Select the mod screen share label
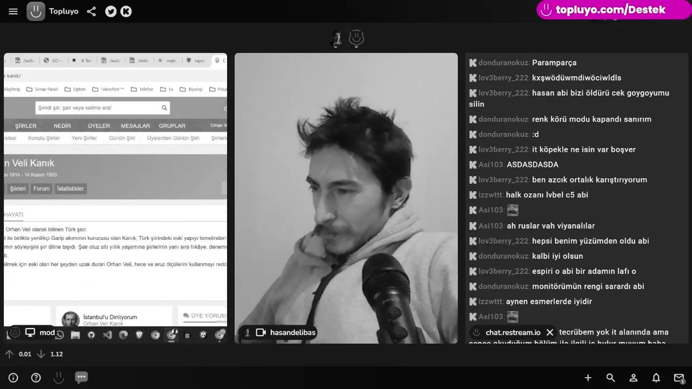This screenshot has height=389, width=692. tap(47, 332)
